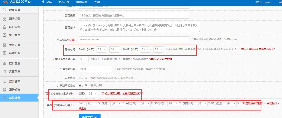The height and width of the screenshot is (118, 282).
Task: Click the 百度价格倍数 (默认1倍) label
Action: pyautogui.click(x=60, y=93)
